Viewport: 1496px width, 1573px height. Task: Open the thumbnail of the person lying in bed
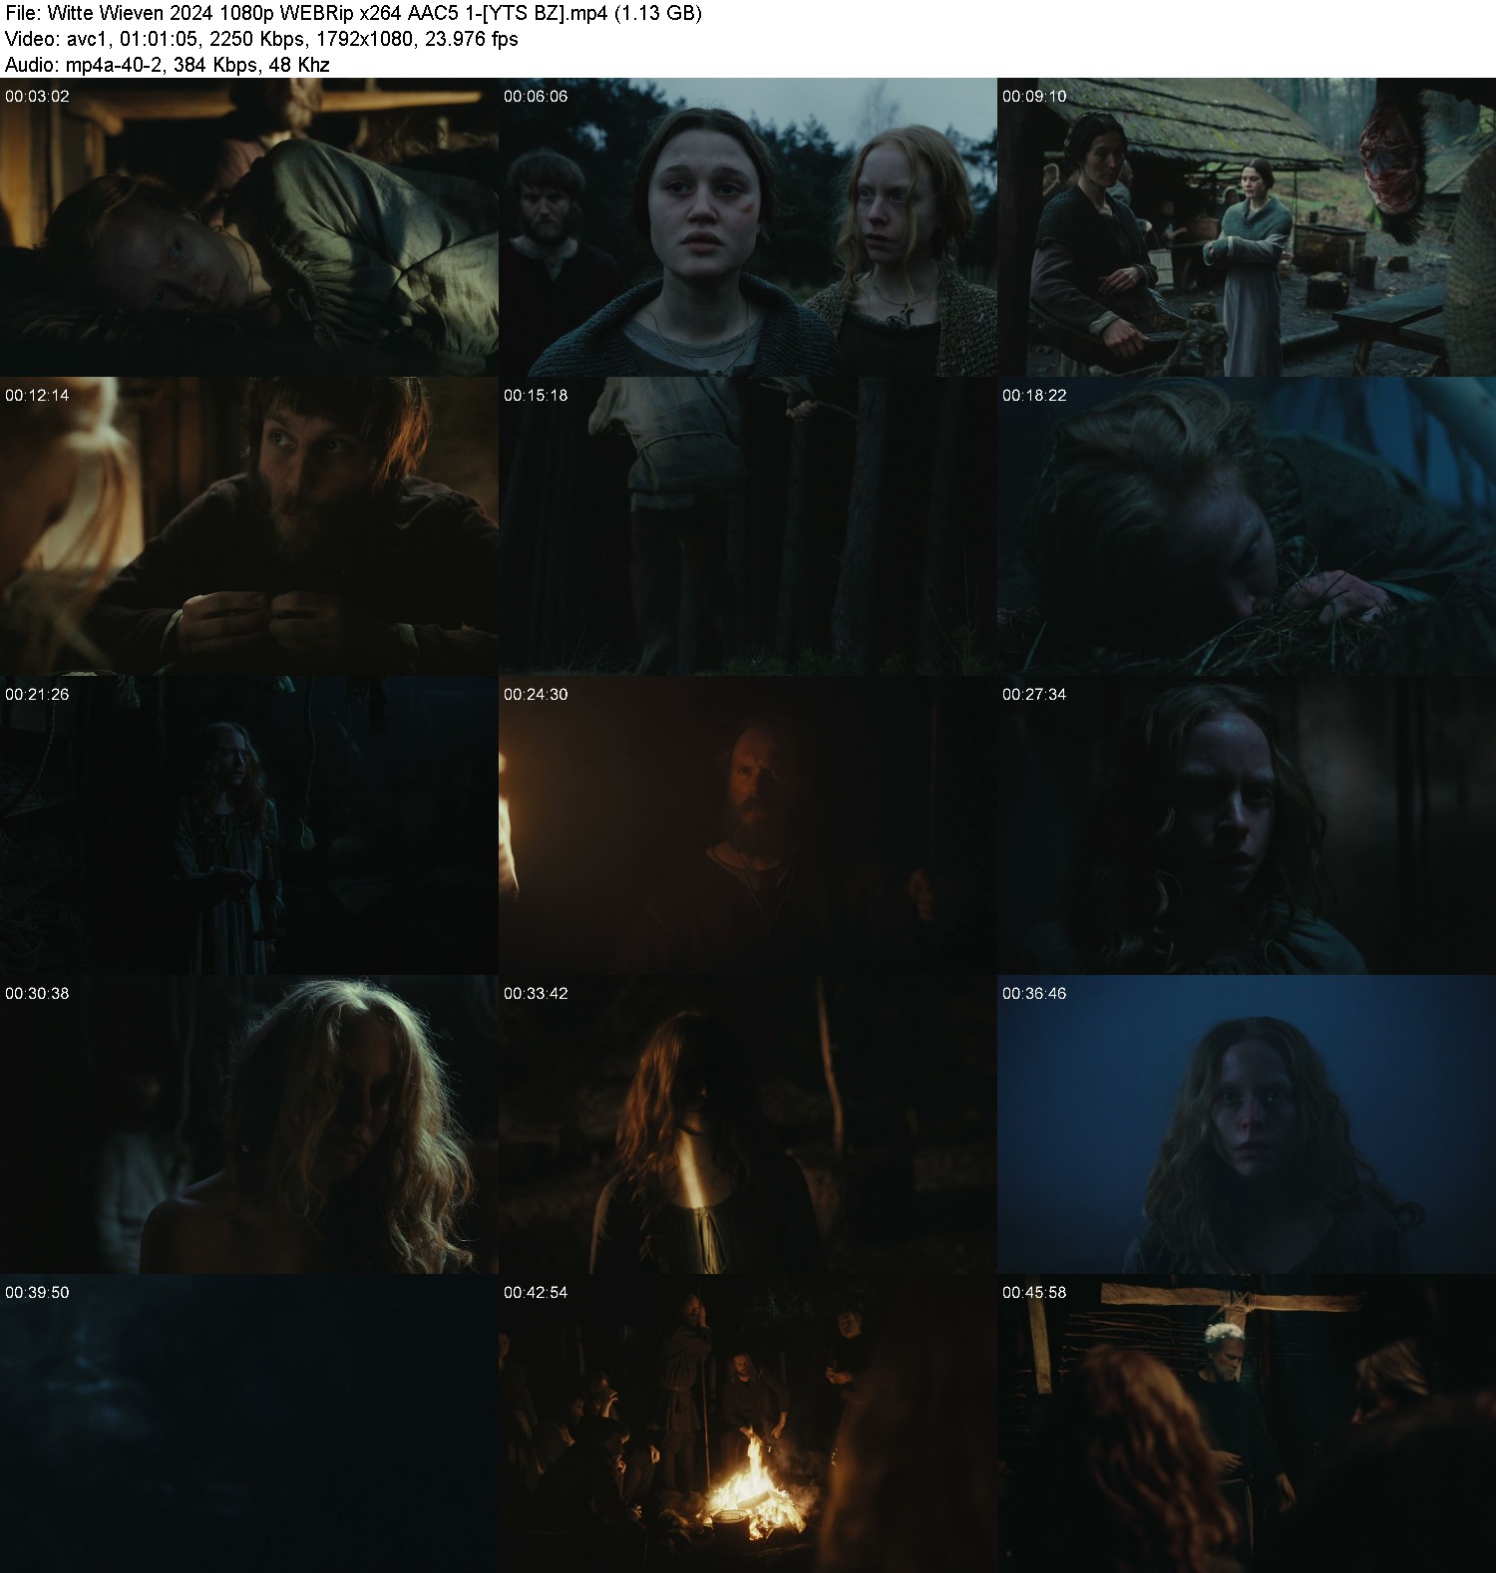click(249, 227)
